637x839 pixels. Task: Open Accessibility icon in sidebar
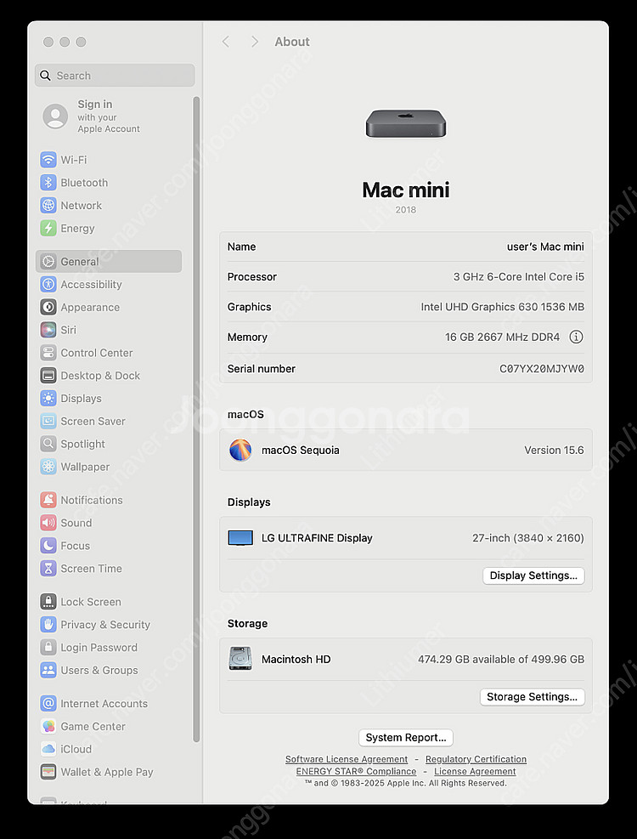48,284
